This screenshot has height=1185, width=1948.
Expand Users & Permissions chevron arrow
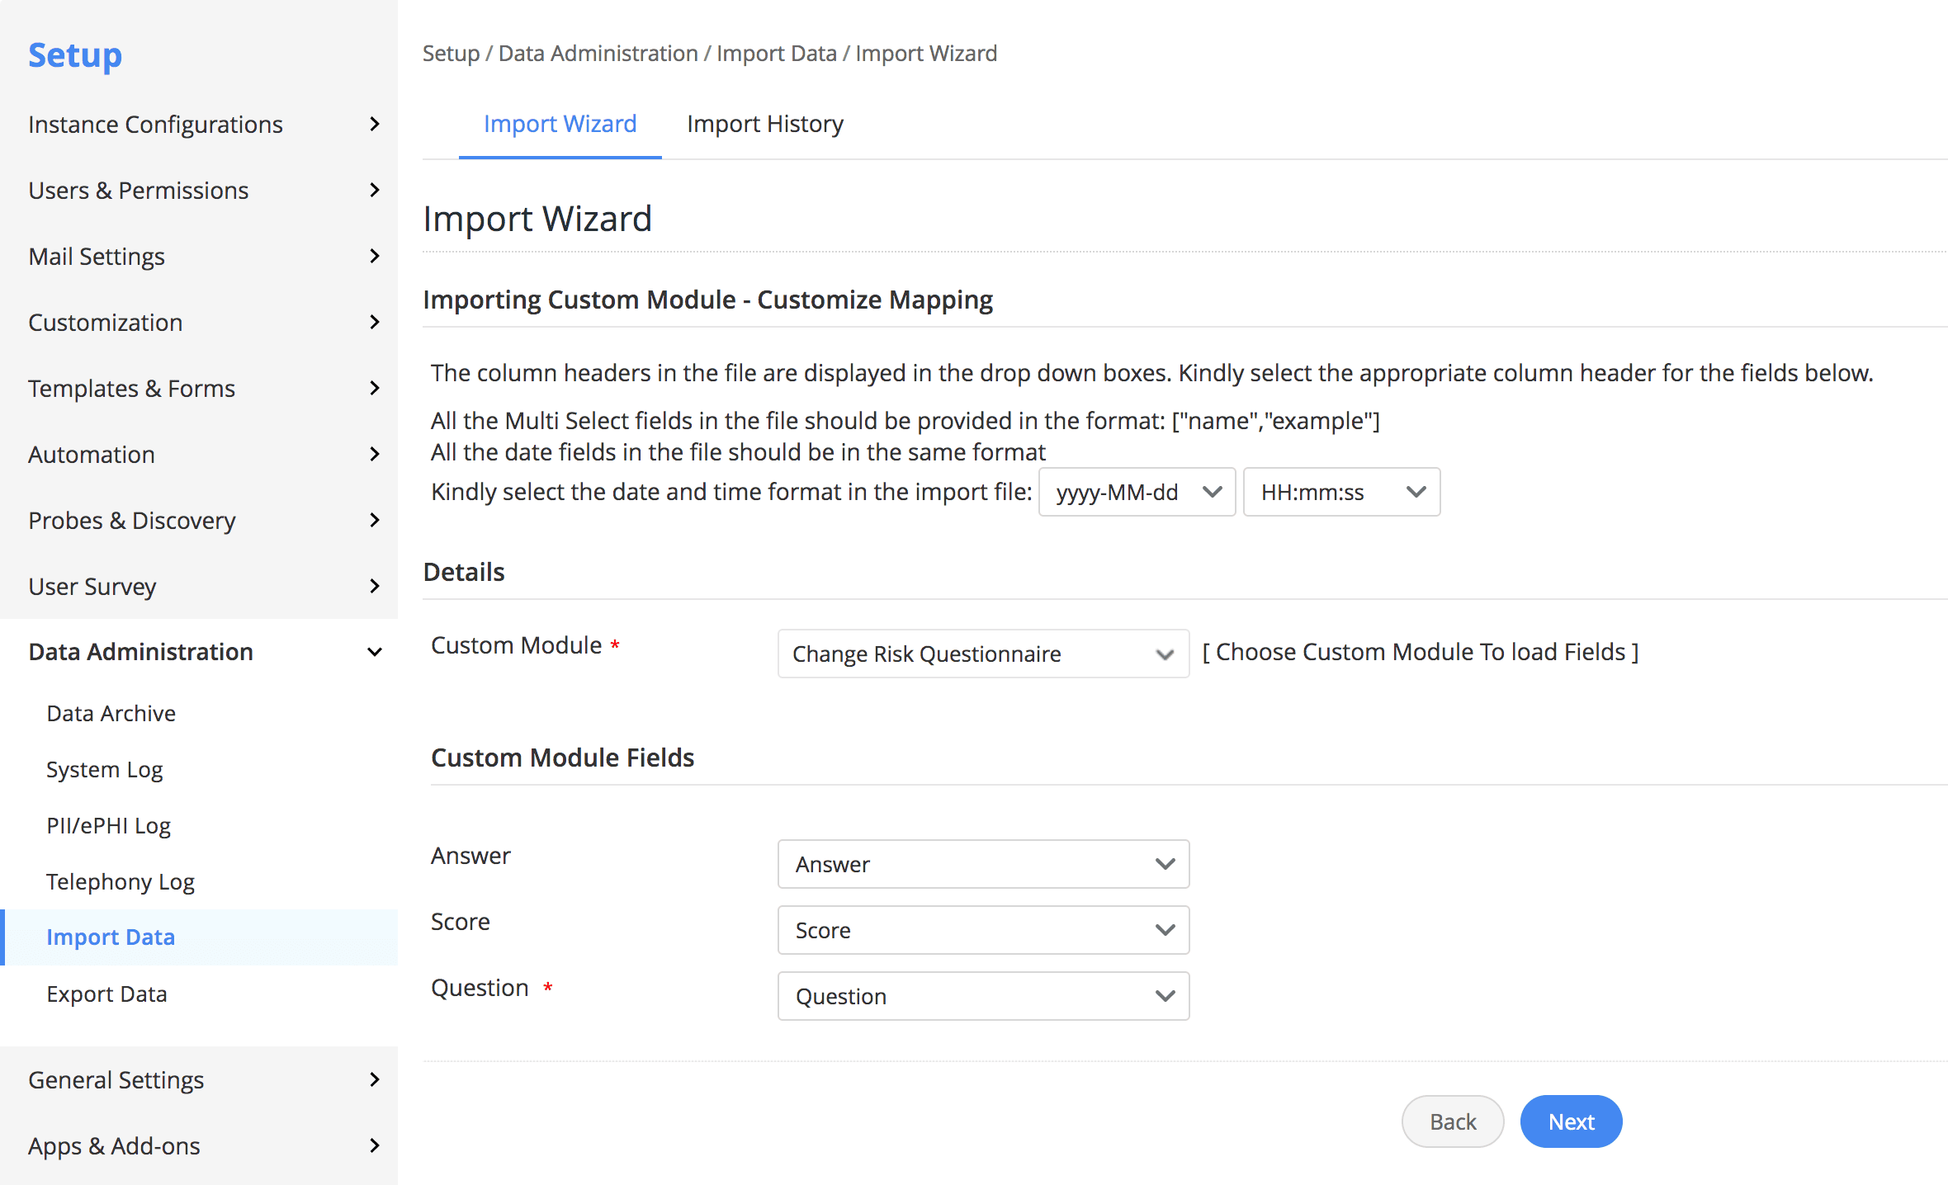tap(374, 191)
